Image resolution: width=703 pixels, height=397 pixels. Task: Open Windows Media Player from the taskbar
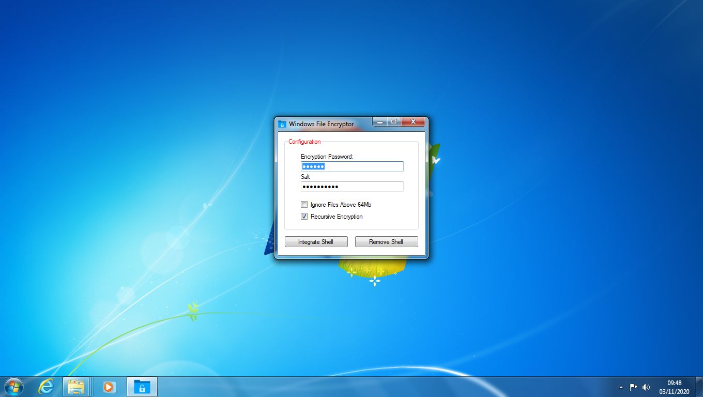(109, 387)
